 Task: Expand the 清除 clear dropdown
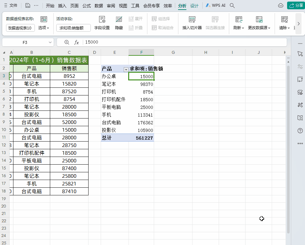click(x=285, y=28)
